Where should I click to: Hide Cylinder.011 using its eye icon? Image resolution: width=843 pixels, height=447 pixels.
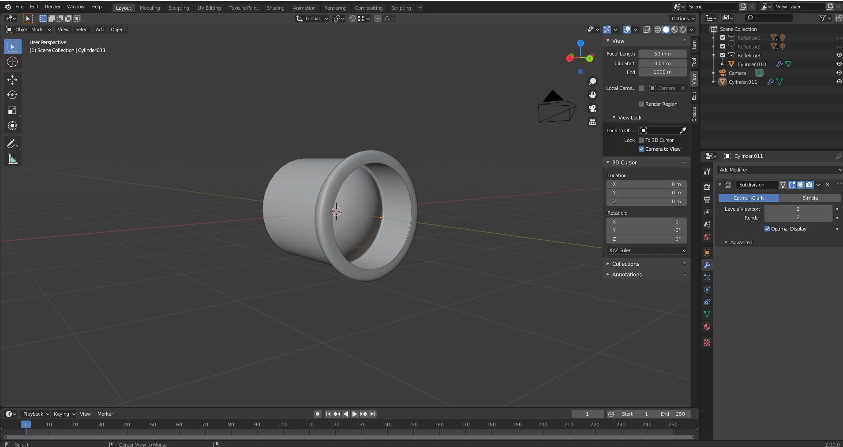[x=839, y=82]
